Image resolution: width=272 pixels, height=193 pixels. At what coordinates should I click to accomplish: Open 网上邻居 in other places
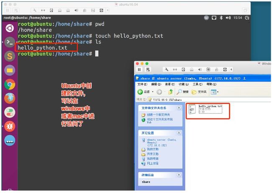click(x=153, y=163)
